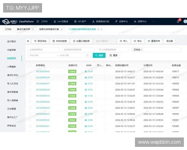Screen dimensions: 187x150
Task: Open the 开始日期 start date picker
Action: [x=42, y=55]
